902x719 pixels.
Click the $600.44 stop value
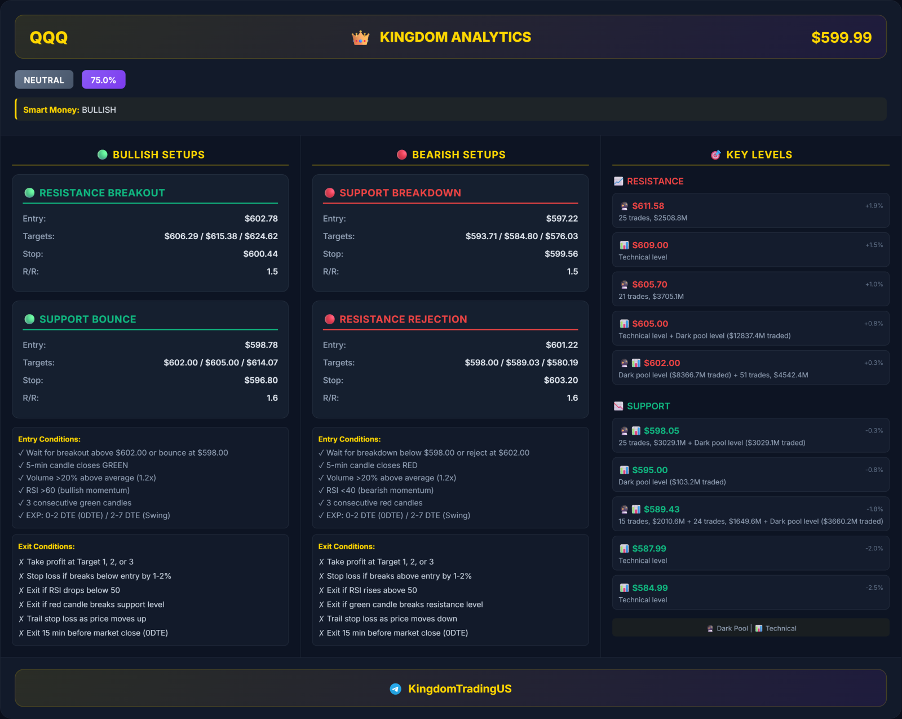[260, 254]
